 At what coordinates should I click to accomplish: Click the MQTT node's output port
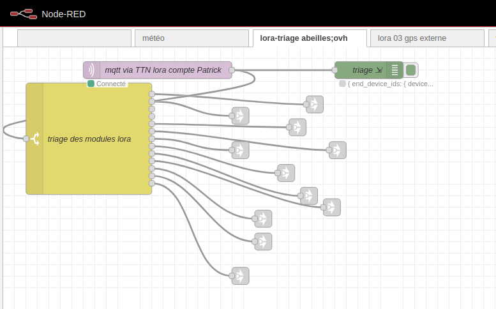[232, 70]
